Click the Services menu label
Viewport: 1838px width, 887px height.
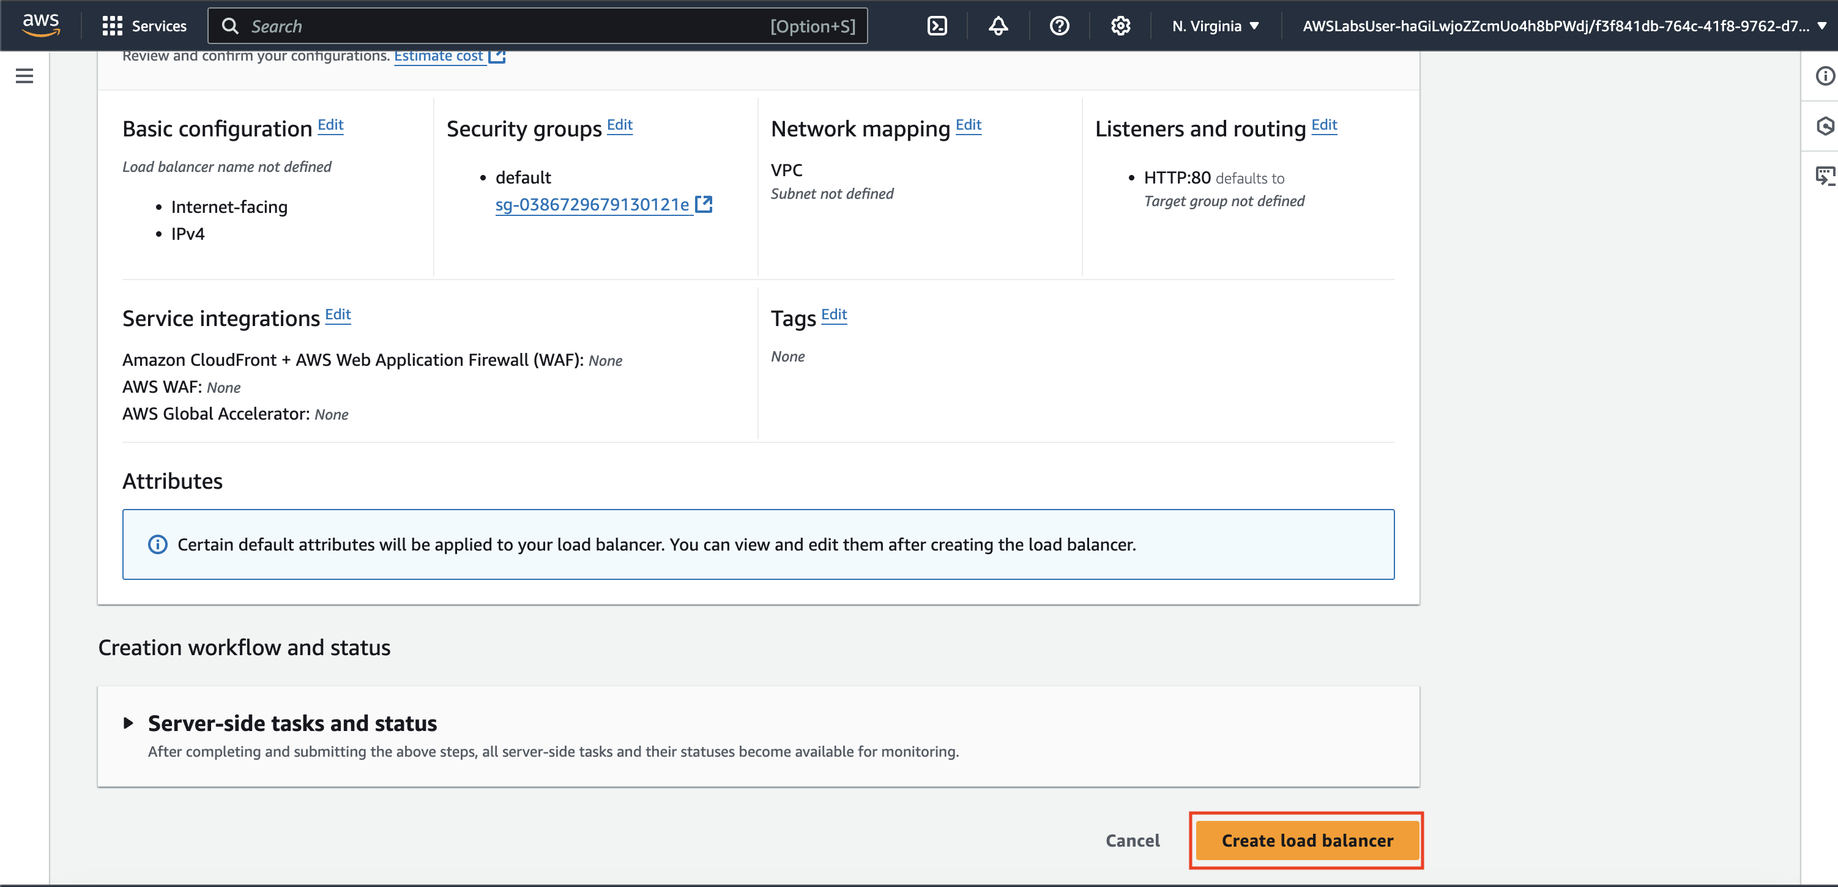point(159,26)
